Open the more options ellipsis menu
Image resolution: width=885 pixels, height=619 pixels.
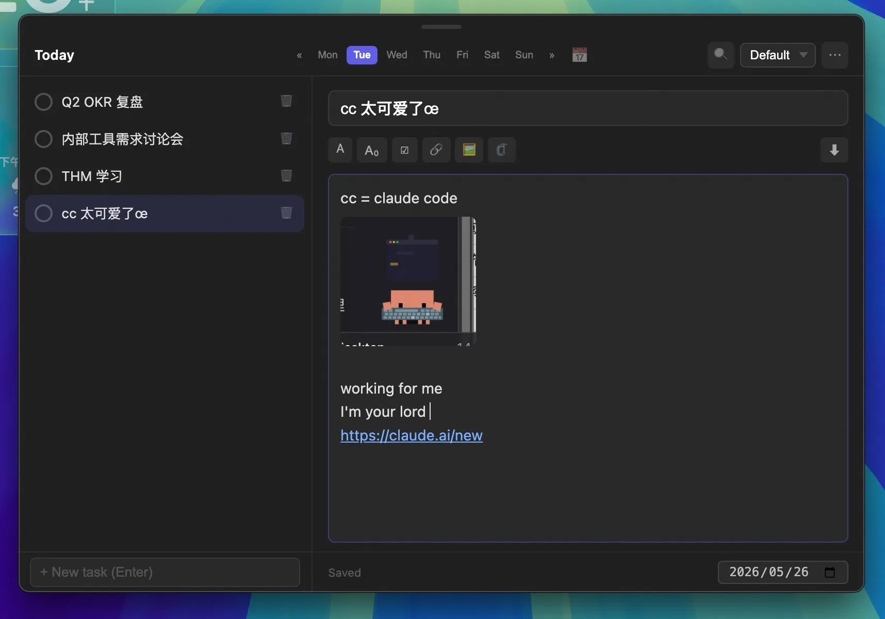[x=835, y=55]
